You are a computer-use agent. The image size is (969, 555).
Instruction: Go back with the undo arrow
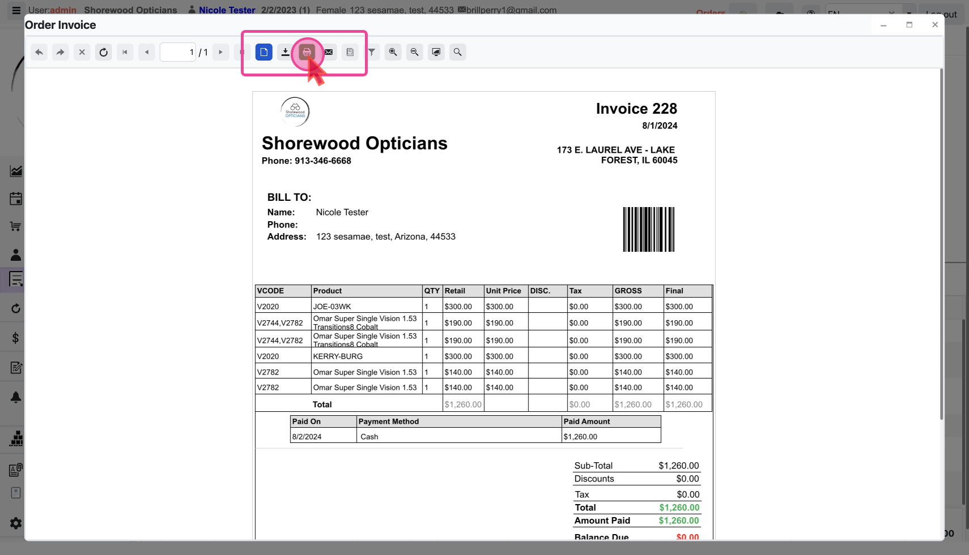[x=39, y=52]
